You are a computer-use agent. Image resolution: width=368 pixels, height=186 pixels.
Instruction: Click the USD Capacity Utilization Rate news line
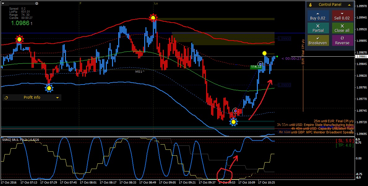[323, 128]
